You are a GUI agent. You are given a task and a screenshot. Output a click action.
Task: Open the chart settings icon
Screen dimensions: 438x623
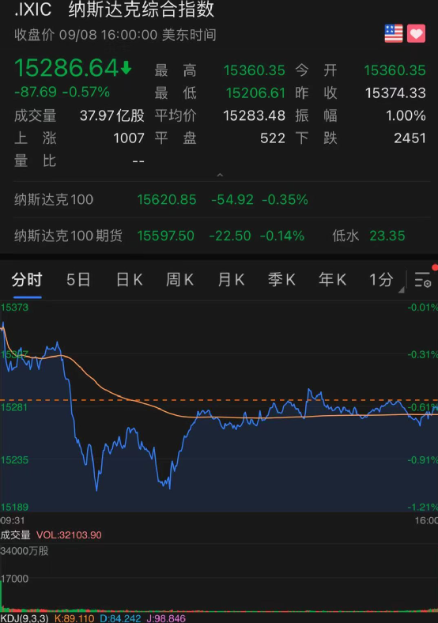click(x=423, y=280)
